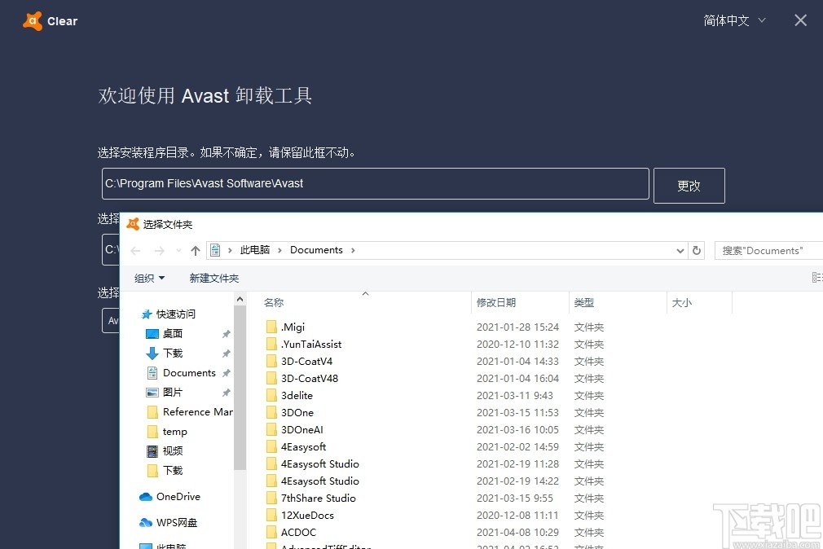The height and width of the screenshot is (549, 823).
Task: Unpin 图片 from quick access
Action: click(226, 392)
